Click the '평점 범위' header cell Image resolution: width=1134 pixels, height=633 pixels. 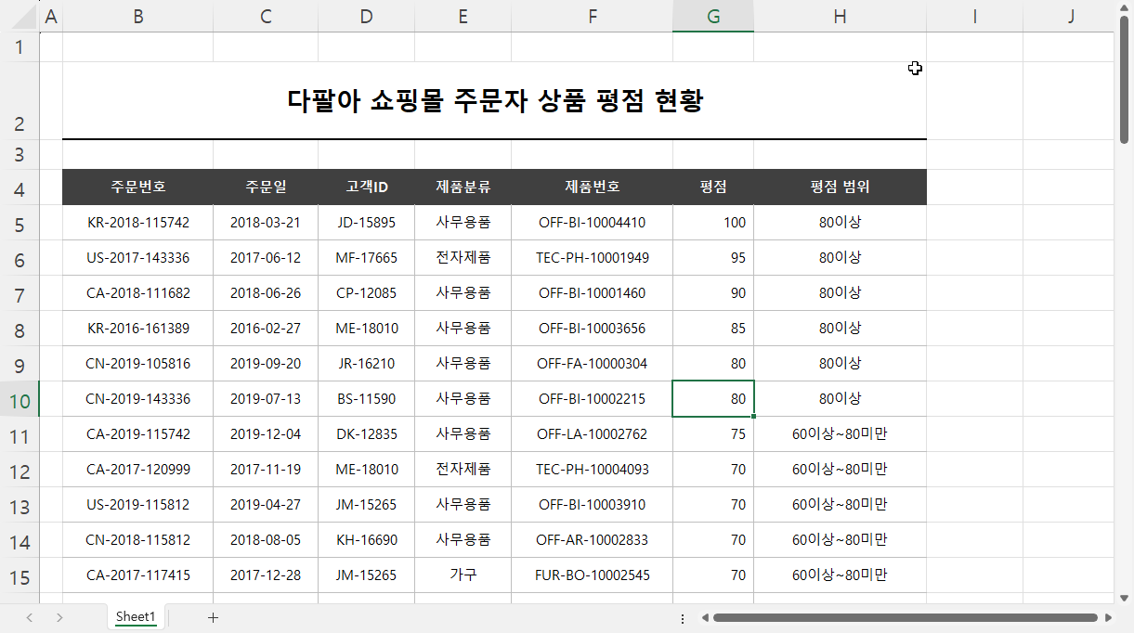[x=840, y=187]
